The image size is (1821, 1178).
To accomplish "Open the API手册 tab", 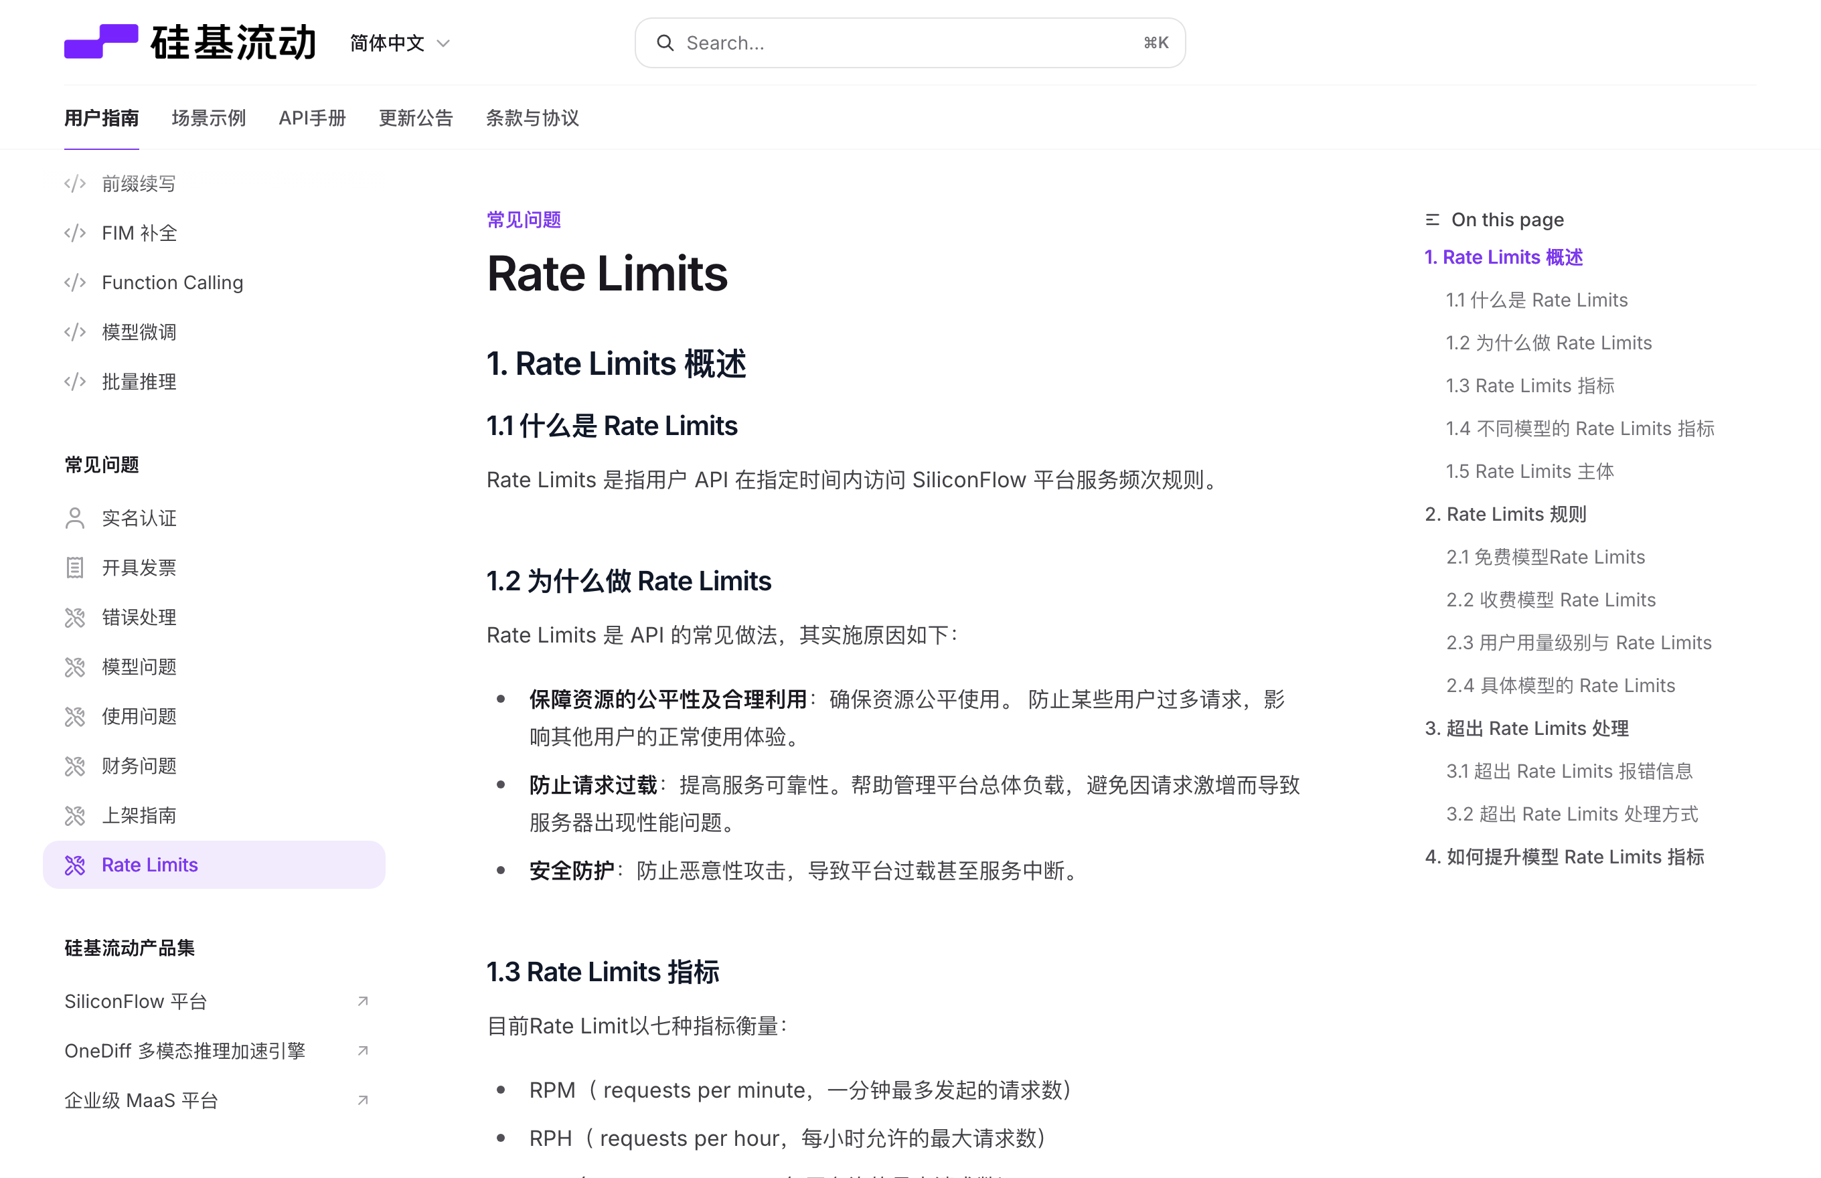I will 312,118.
